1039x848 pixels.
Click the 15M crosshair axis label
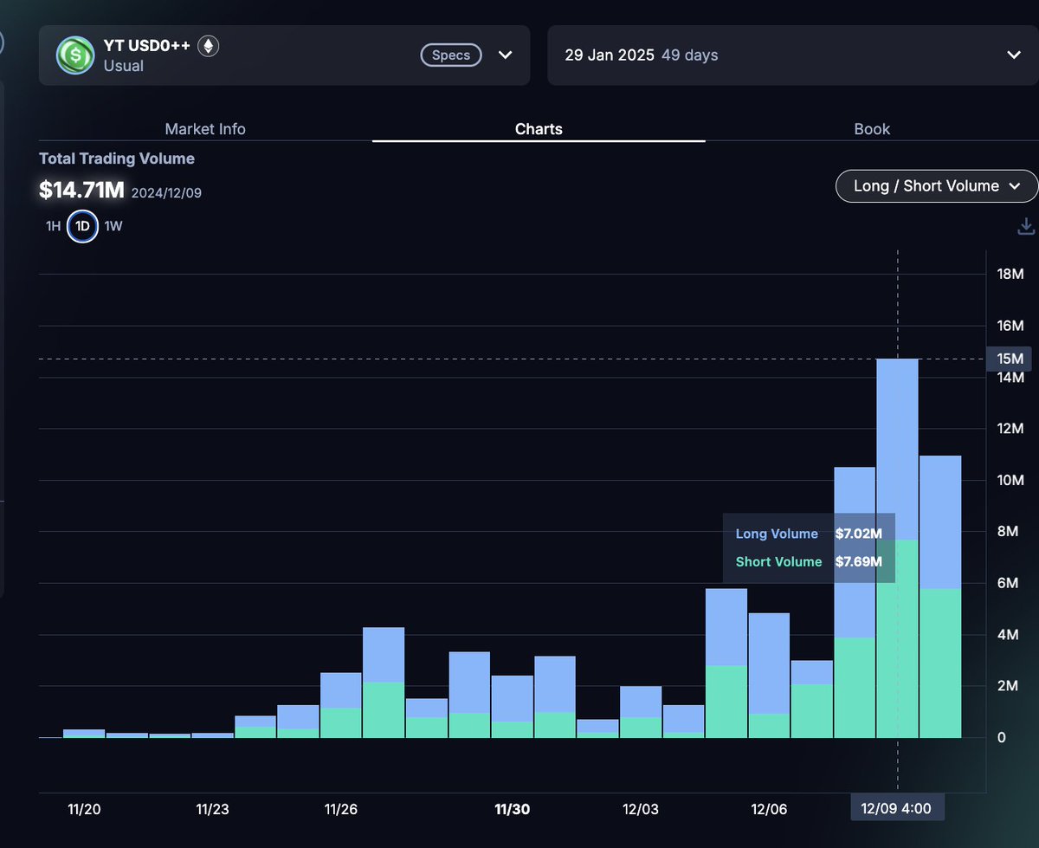pyautogui.click(x=1009, y=359)
